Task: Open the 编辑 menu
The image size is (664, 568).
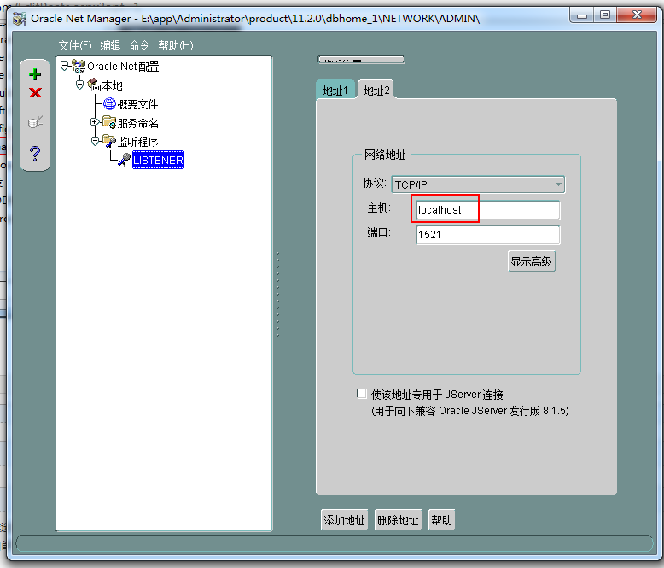Action: [x=110, y=45]
